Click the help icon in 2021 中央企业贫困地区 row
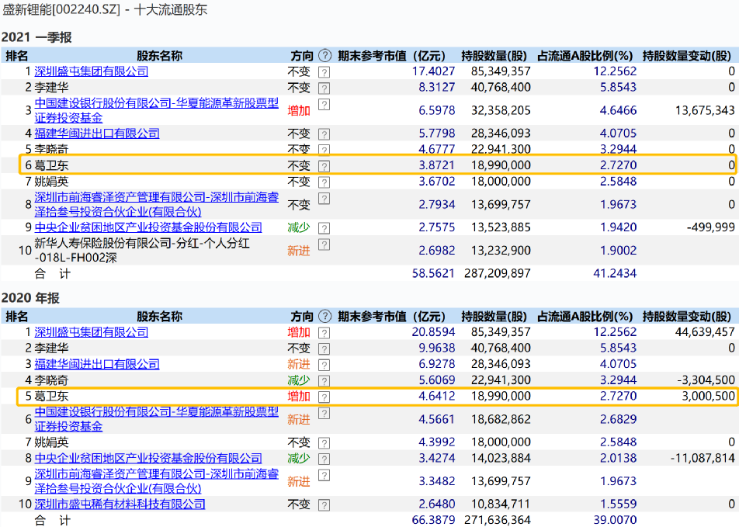 [x=324, y=228]
